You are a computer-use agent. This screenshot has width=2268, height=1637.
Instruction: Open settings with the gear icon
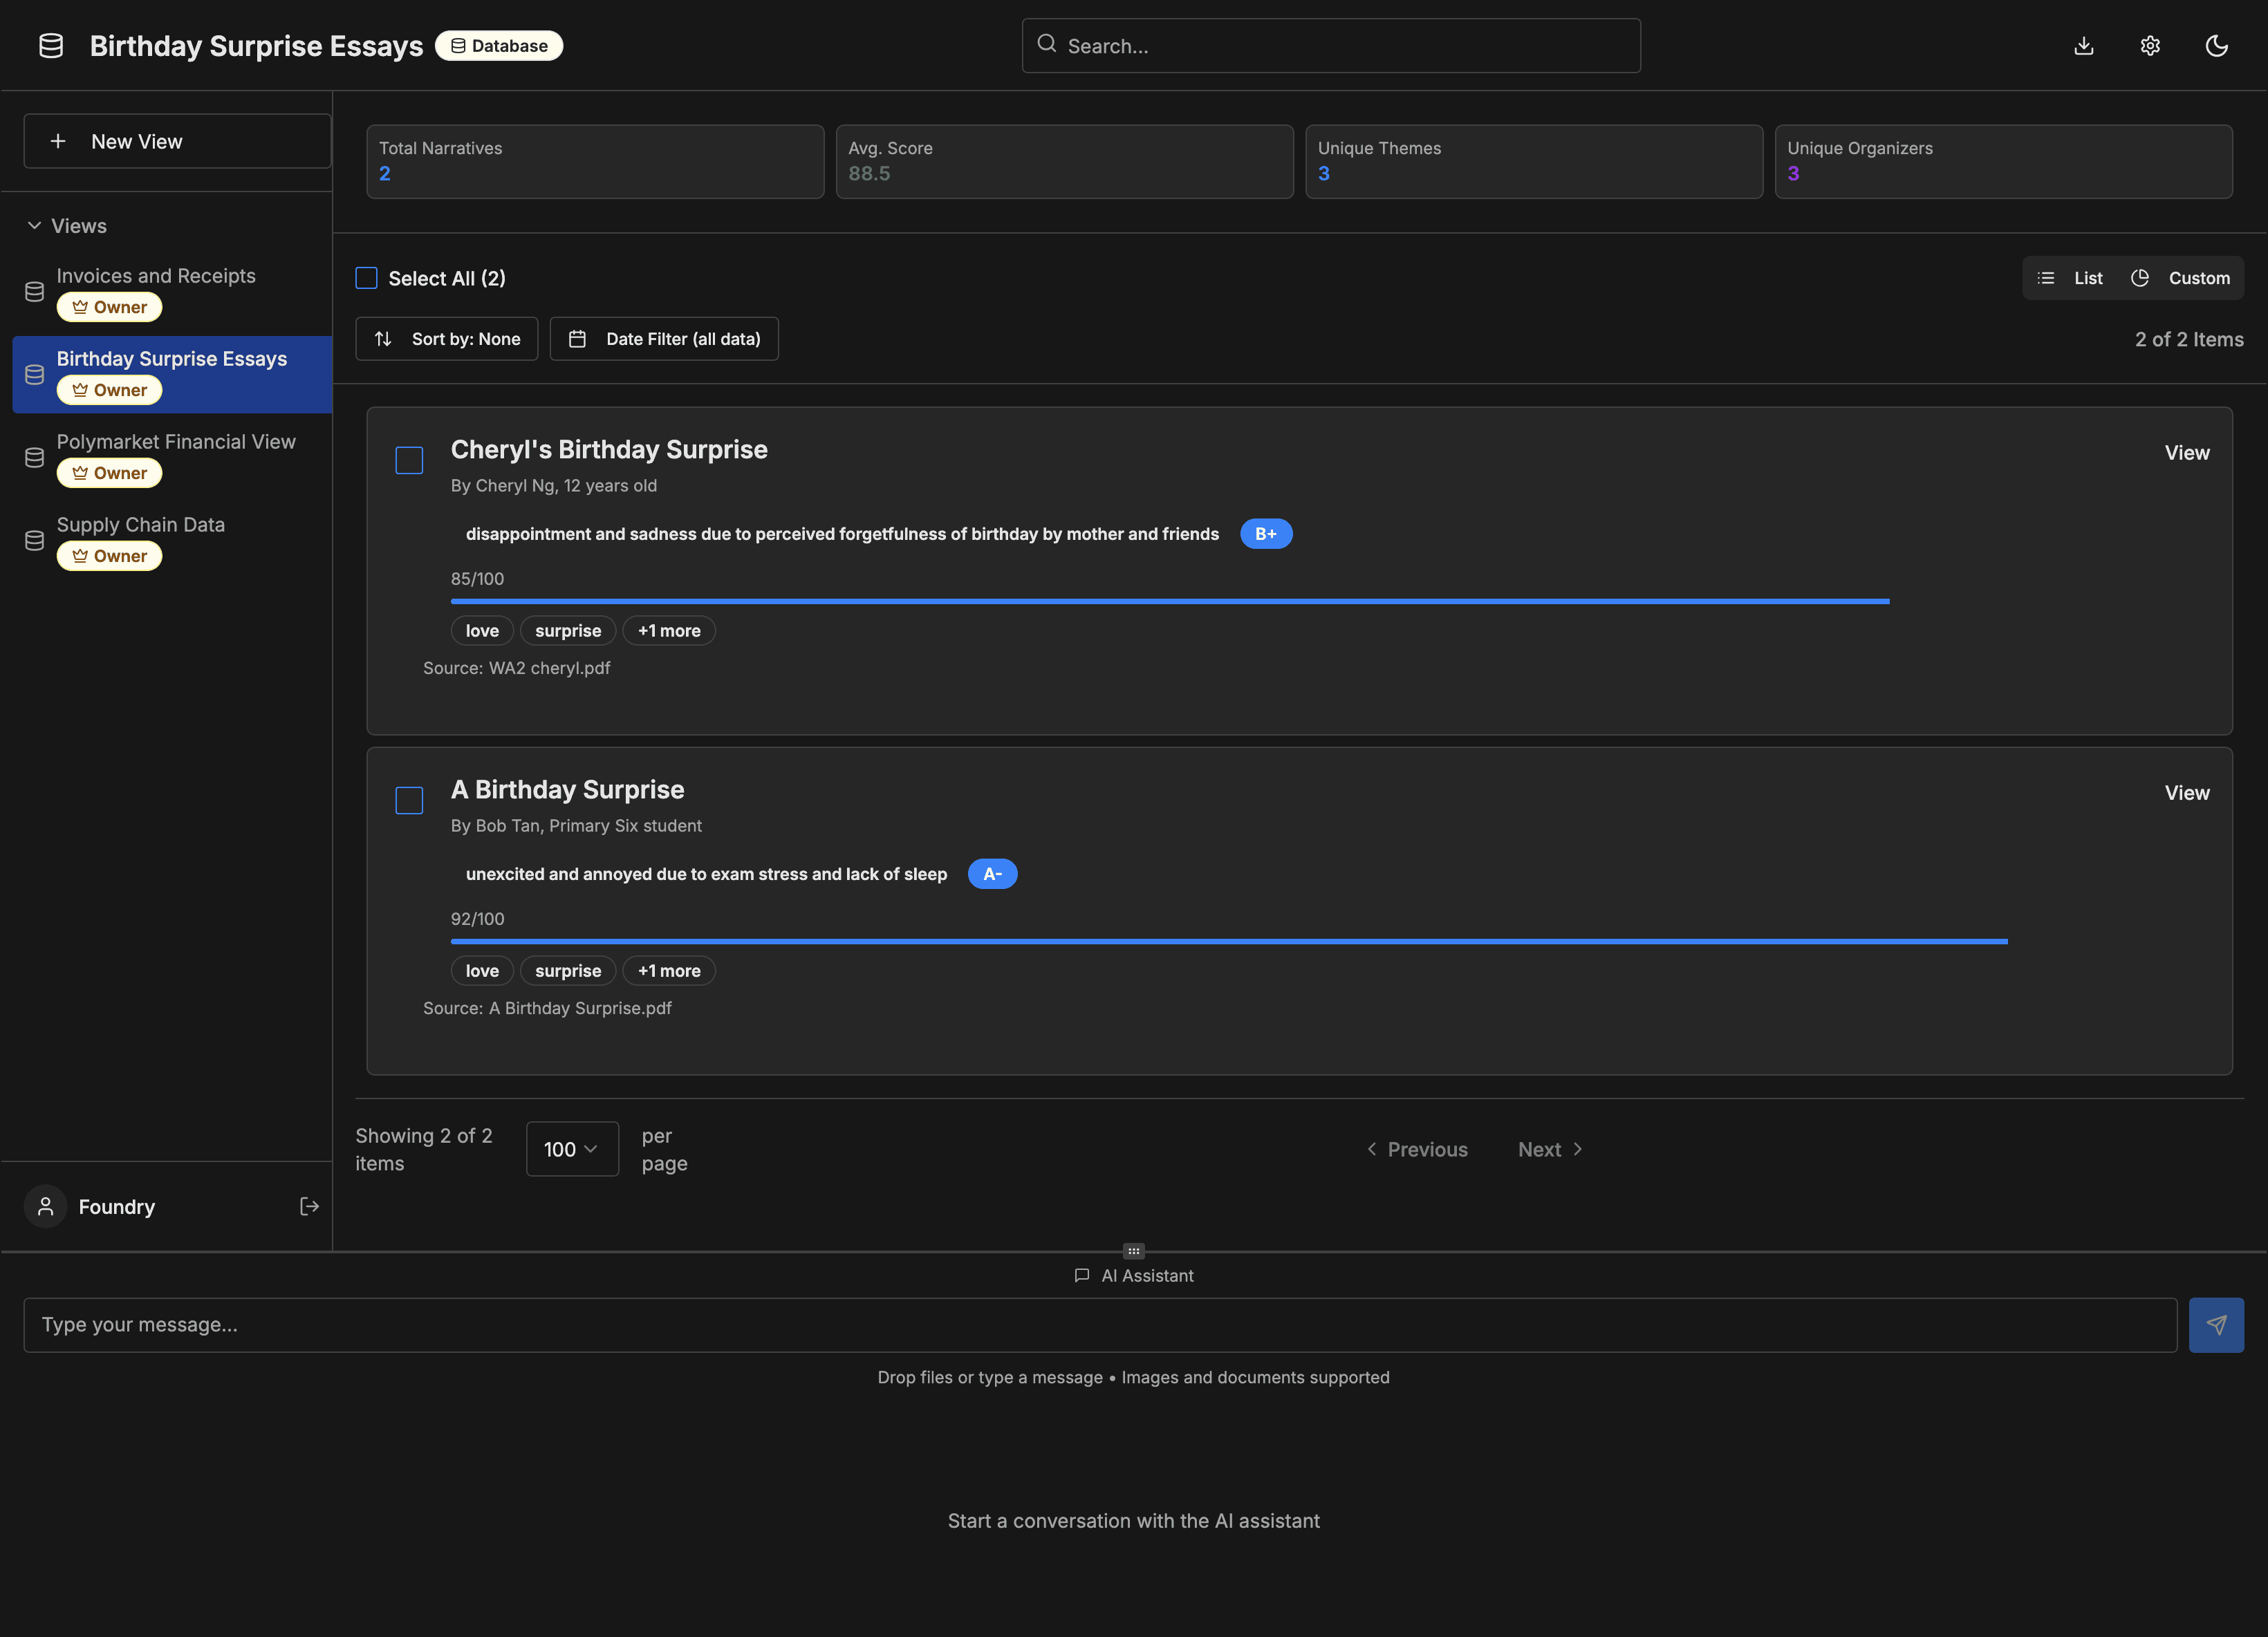point(2150,46)
